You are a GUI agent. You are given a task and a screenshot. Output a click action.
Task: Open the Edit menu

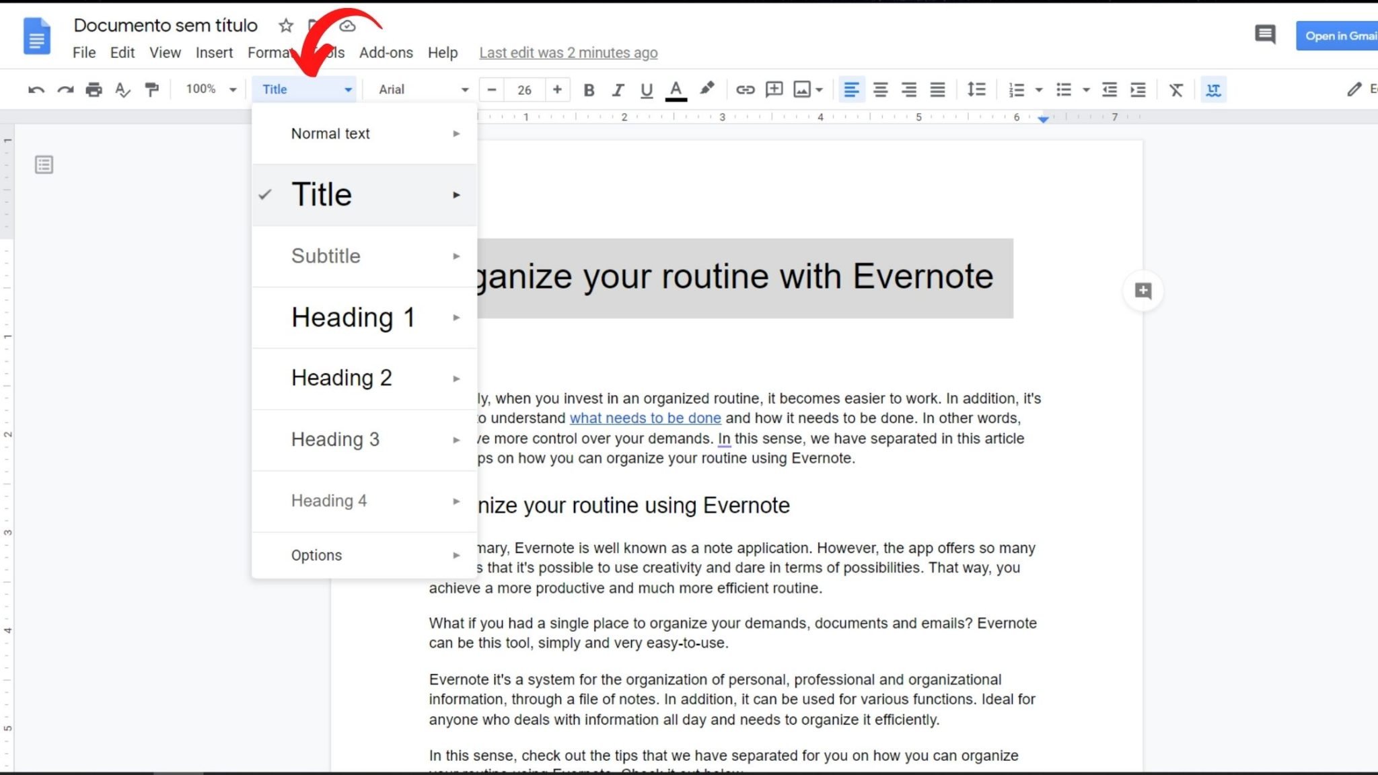[x=122, y=52]
